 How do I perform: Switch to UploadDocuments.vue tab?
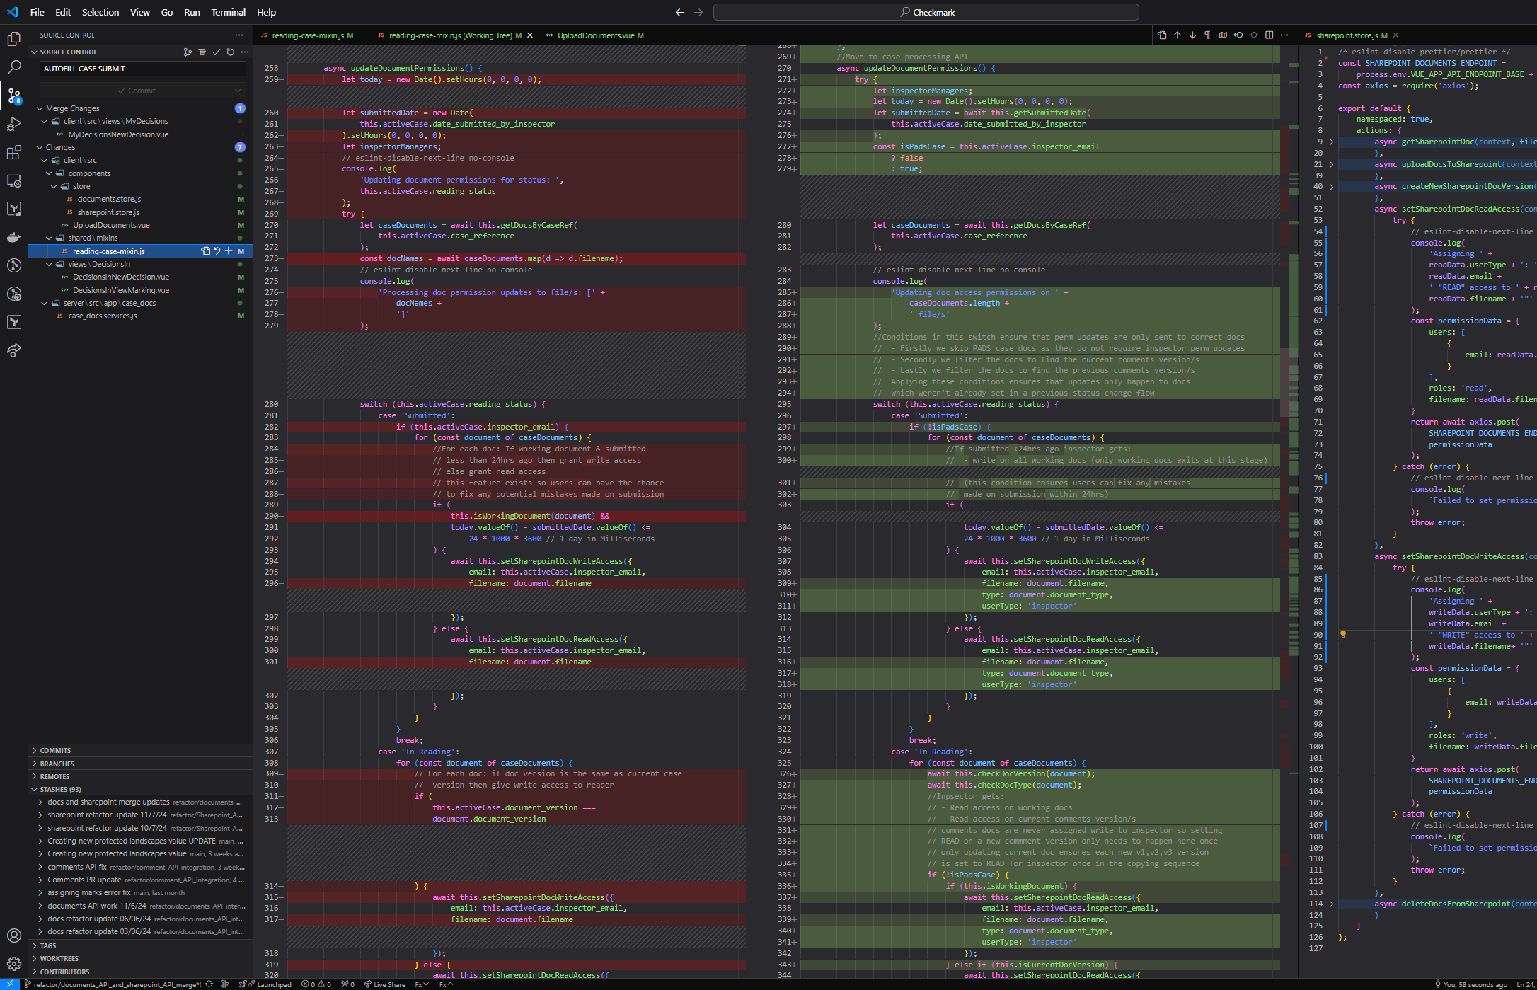(x=595, y=35)
